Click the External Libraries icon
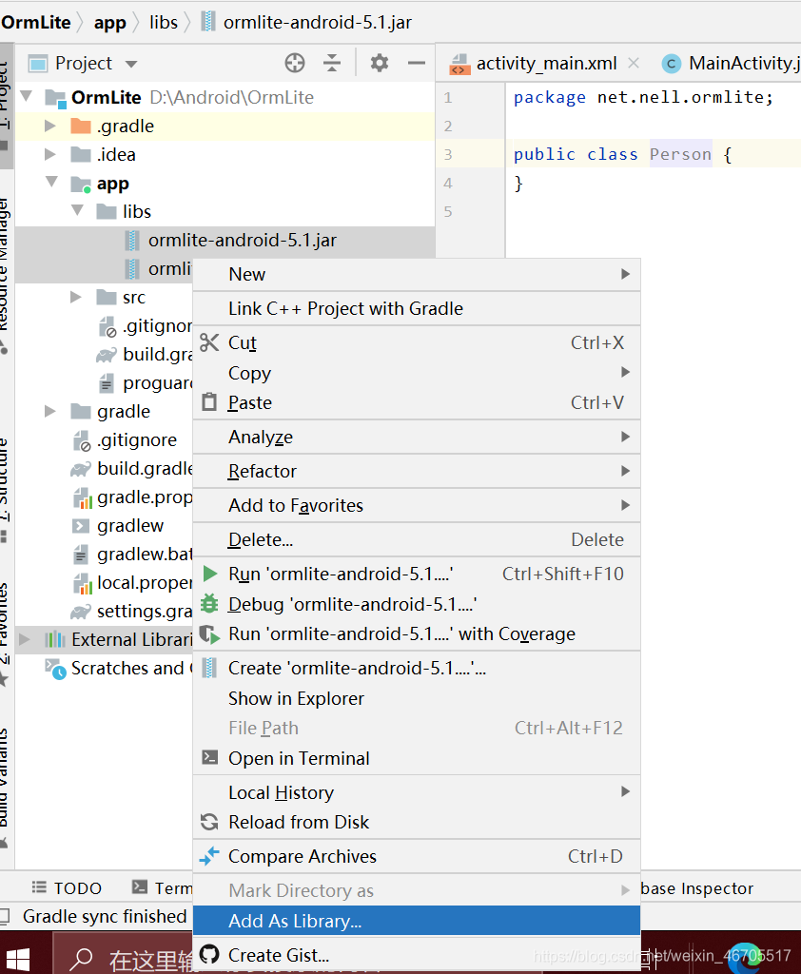This screenshot has width=801, height=974. tap(54, 639)
